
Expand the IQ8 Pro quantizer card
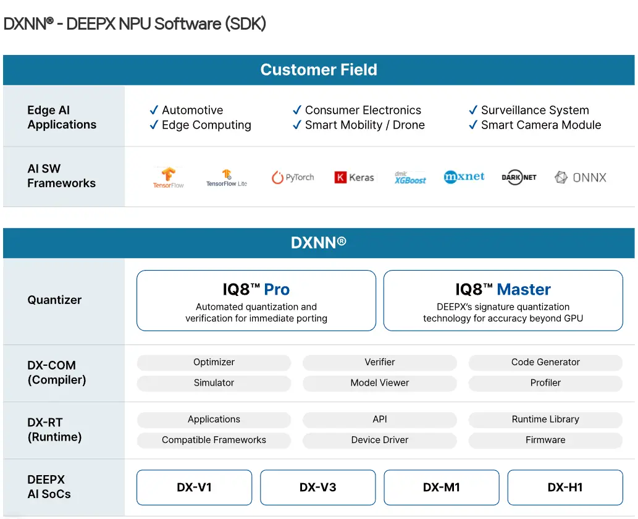coord(256,300)
